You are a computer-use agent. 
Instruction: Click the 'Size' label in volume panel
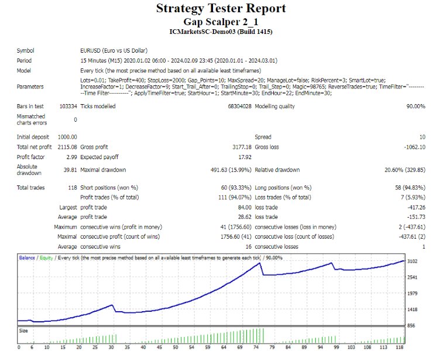tap(23, 331)
